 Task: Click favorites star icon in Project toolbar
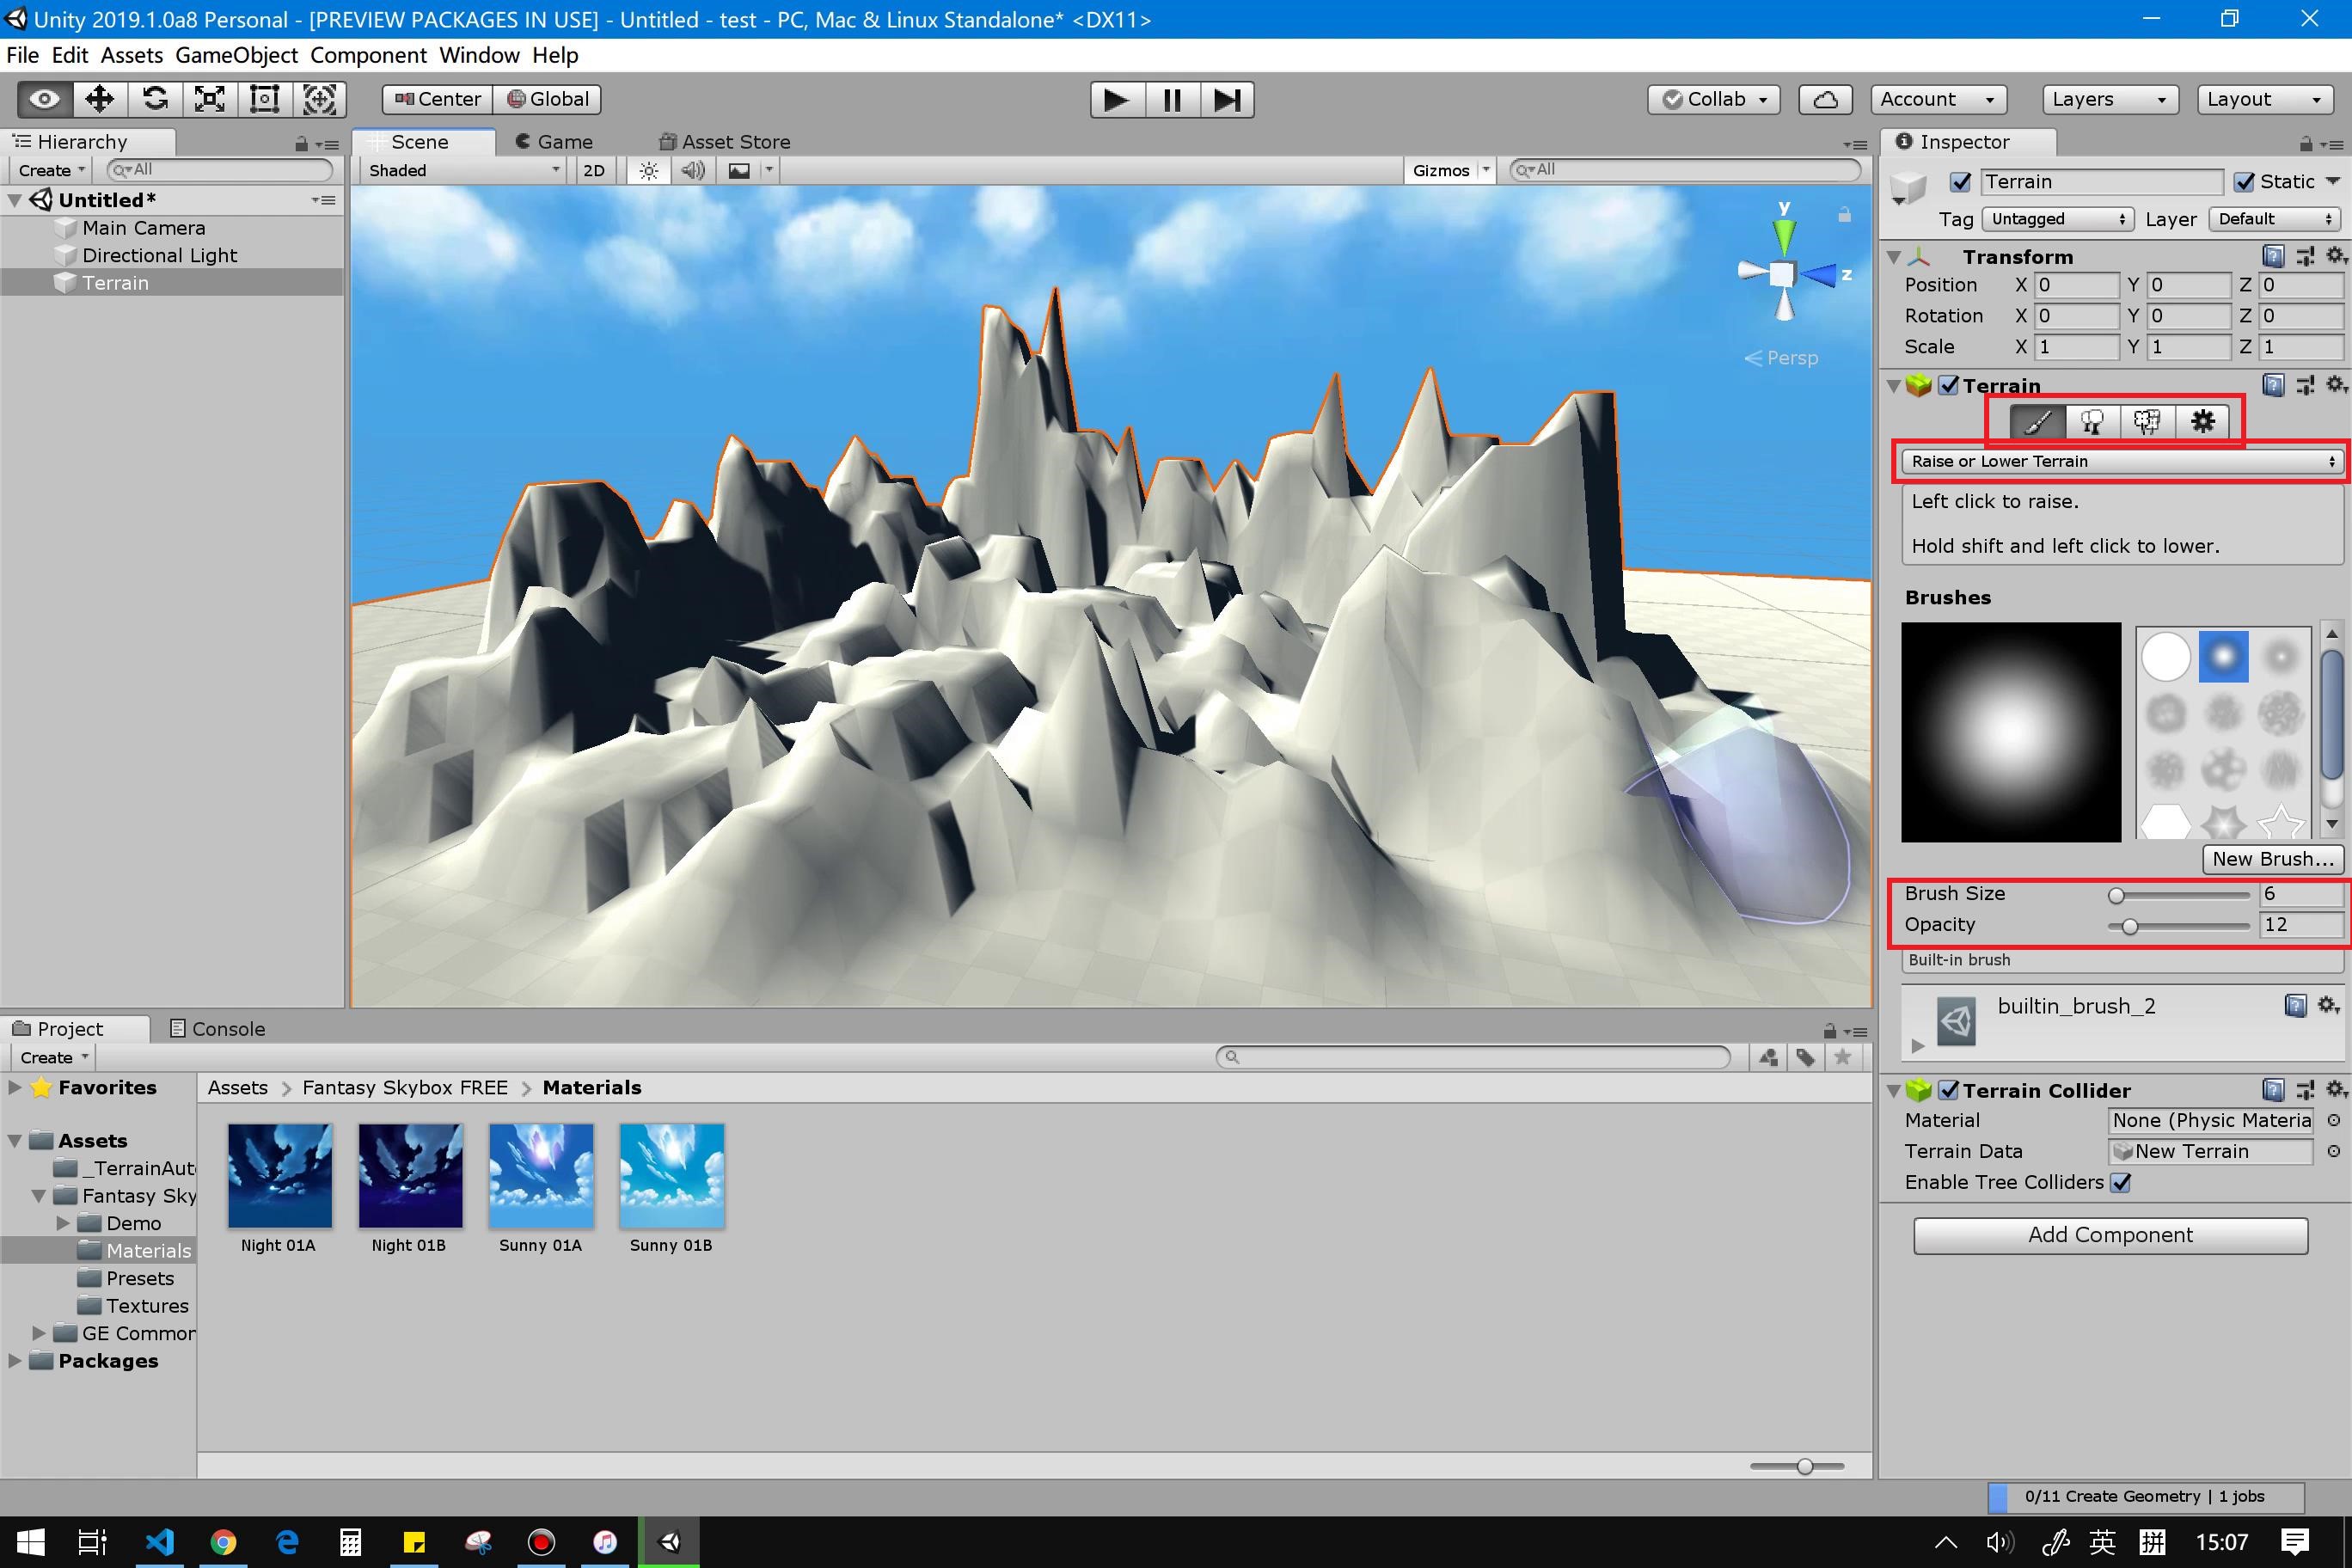pos(1843,1057)
